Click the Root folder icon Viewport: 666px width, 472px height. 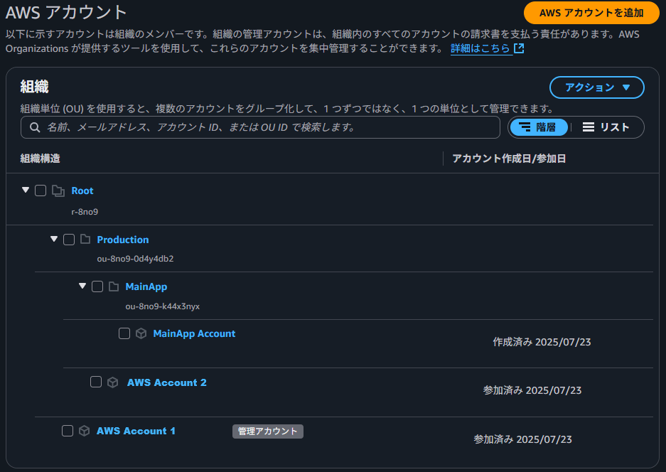tap(58, 191)
